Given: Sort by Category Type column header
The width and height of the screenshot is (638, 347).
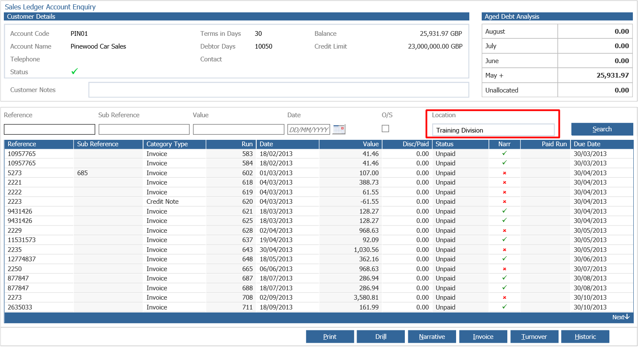Looking at the screenshot, I should click(175, 144).
